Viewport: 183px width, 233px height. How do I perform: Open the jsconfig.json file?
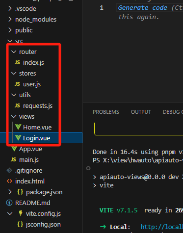coord(43,224)
